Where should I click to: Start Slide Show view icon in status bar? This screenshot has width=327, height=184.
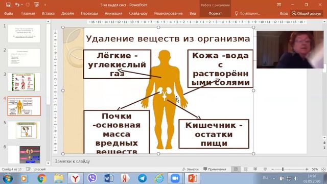pos(265,169)
